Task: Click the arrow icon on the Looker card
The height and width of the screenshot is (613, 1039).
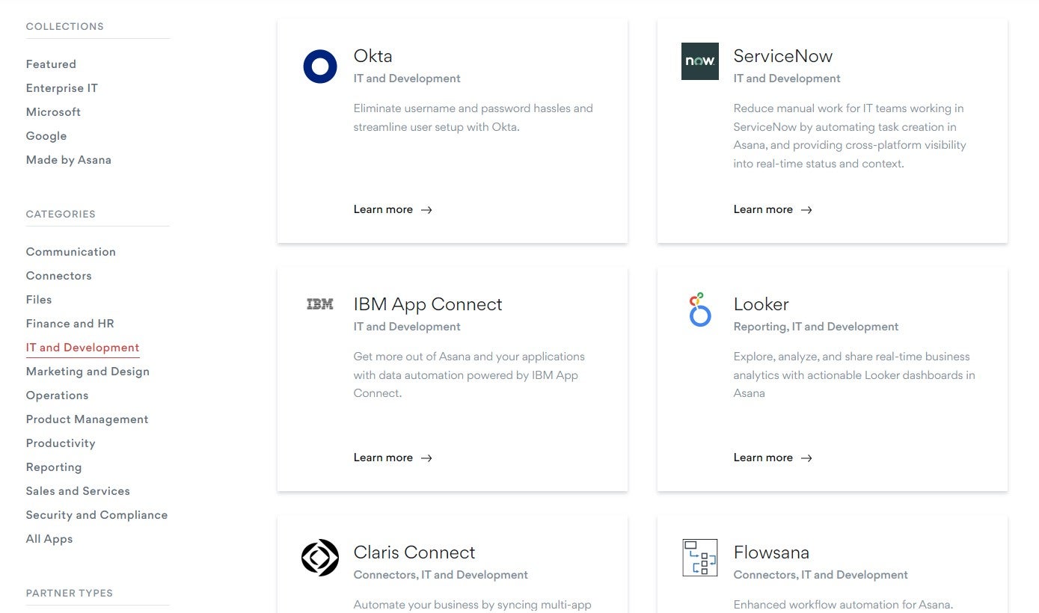Action: click(x=806, y=458)
